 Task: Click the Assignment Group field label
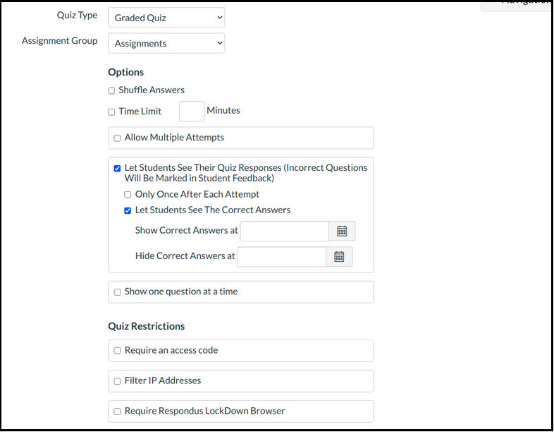pos(60,41)
